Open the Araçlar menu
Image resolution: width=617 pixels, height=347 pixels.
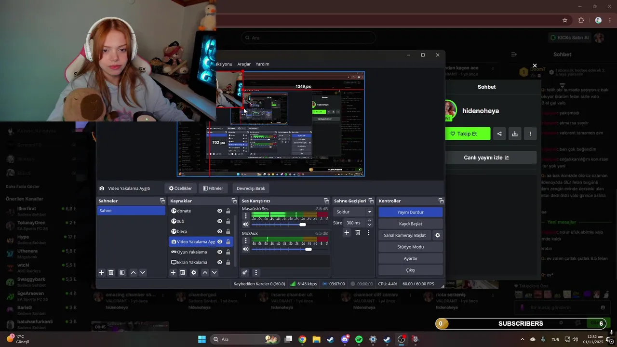[244, 64]
